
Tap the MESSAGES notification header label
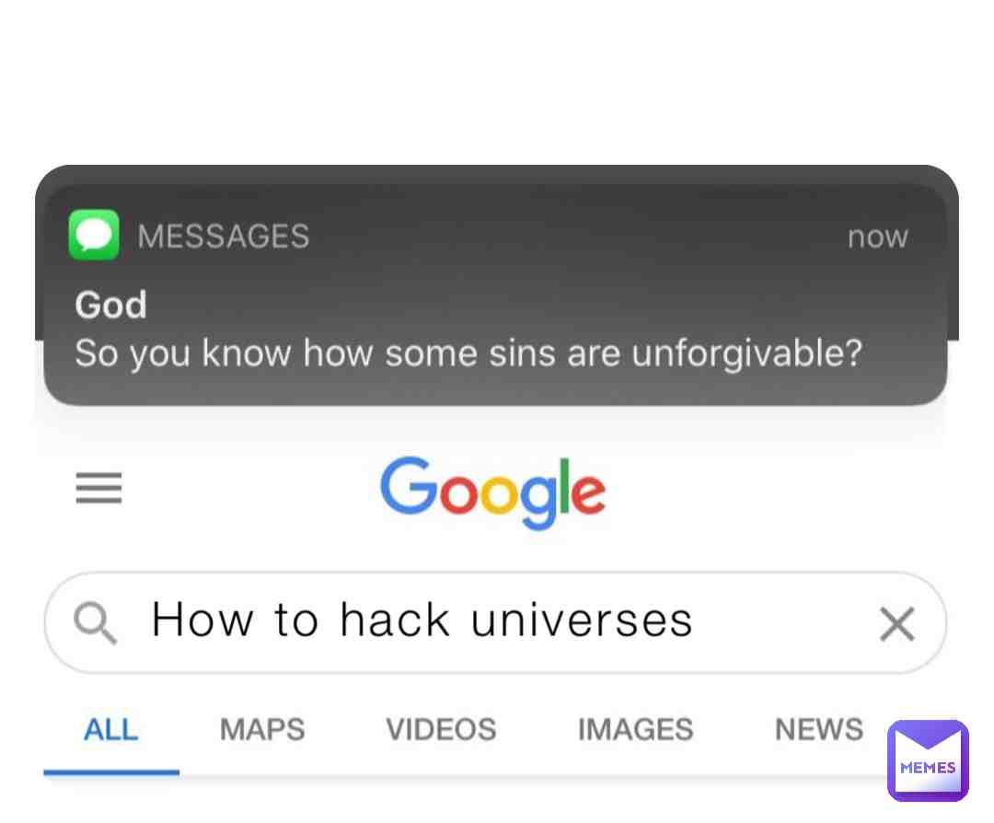[223, 237]
